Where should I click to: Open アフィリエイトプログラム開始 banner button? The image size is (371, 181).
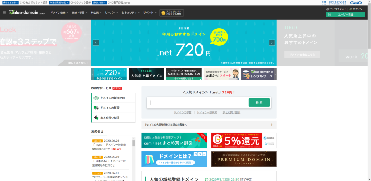(x=171, y=13)
